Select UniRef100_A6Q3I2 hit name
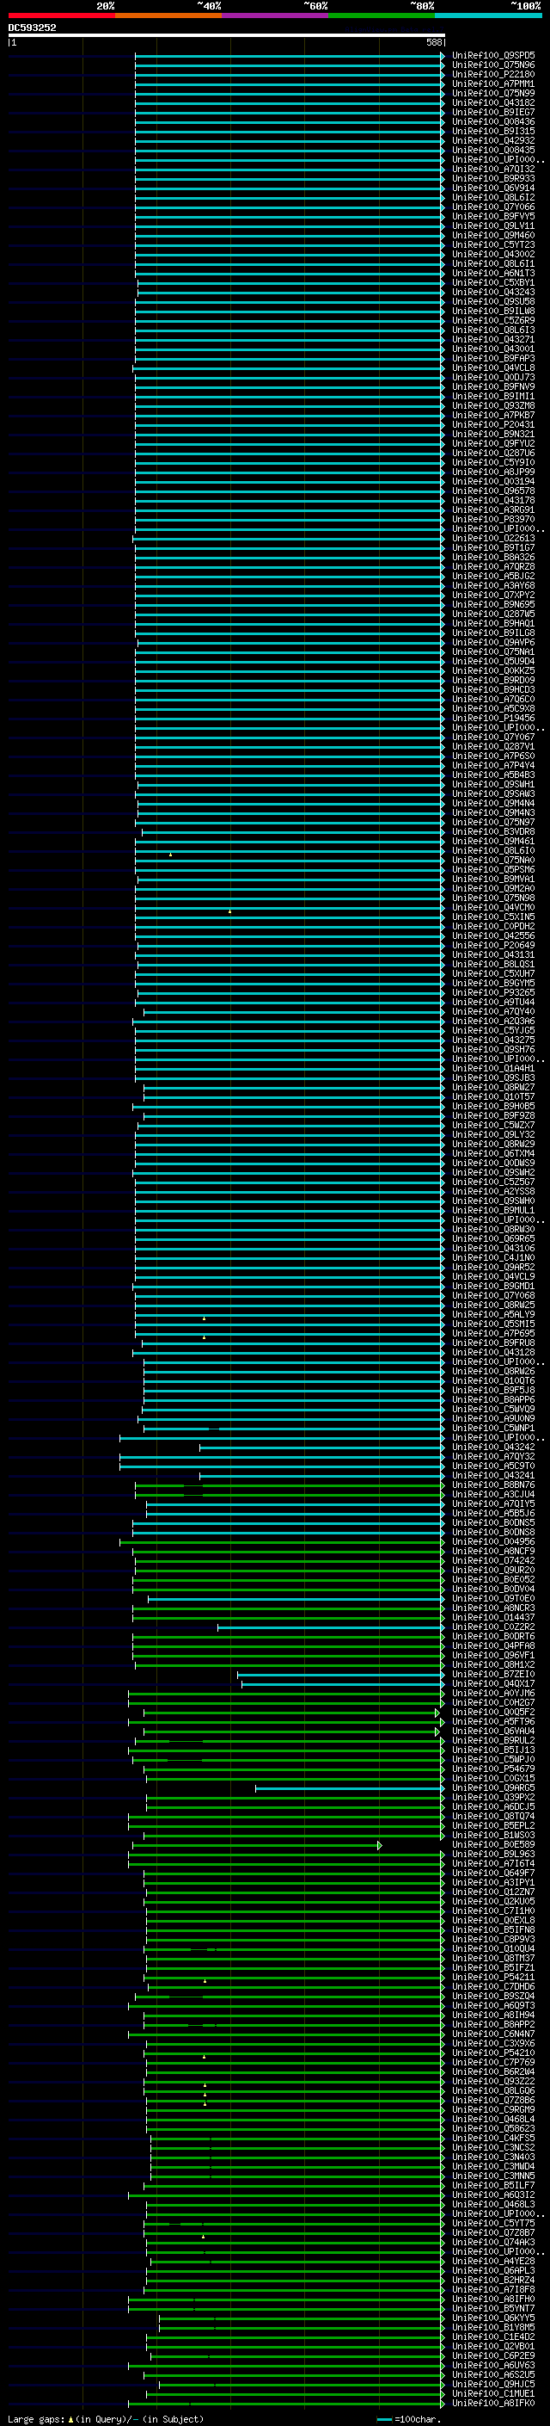The image size is (550, 2426). [x=493, y=2195]
